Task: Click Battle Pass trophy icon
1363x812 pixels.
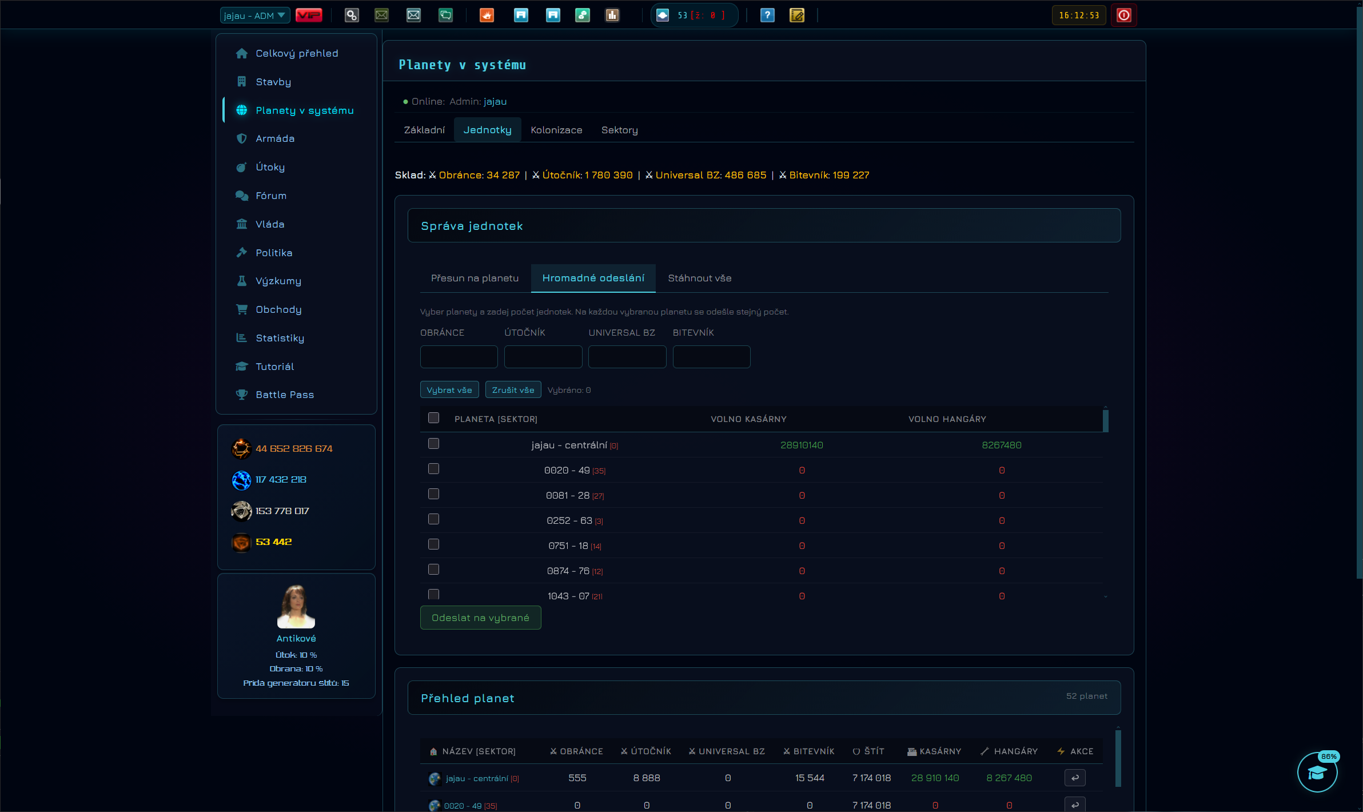Action: [x=242, y=395]
